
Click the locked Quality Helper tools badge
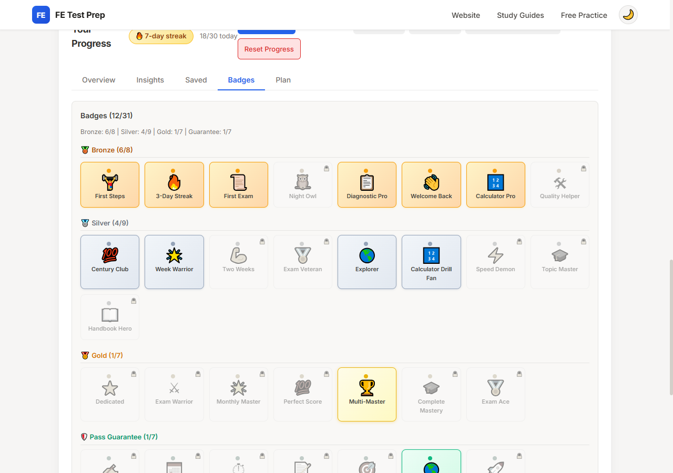point(560,184)
